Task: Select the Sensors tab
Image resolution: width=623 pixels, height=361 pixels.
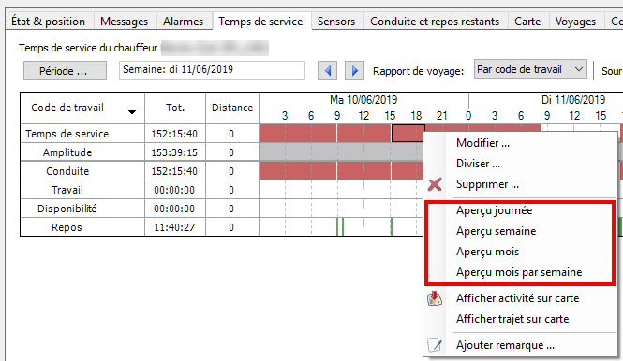Action: click(x=336, y=22)
